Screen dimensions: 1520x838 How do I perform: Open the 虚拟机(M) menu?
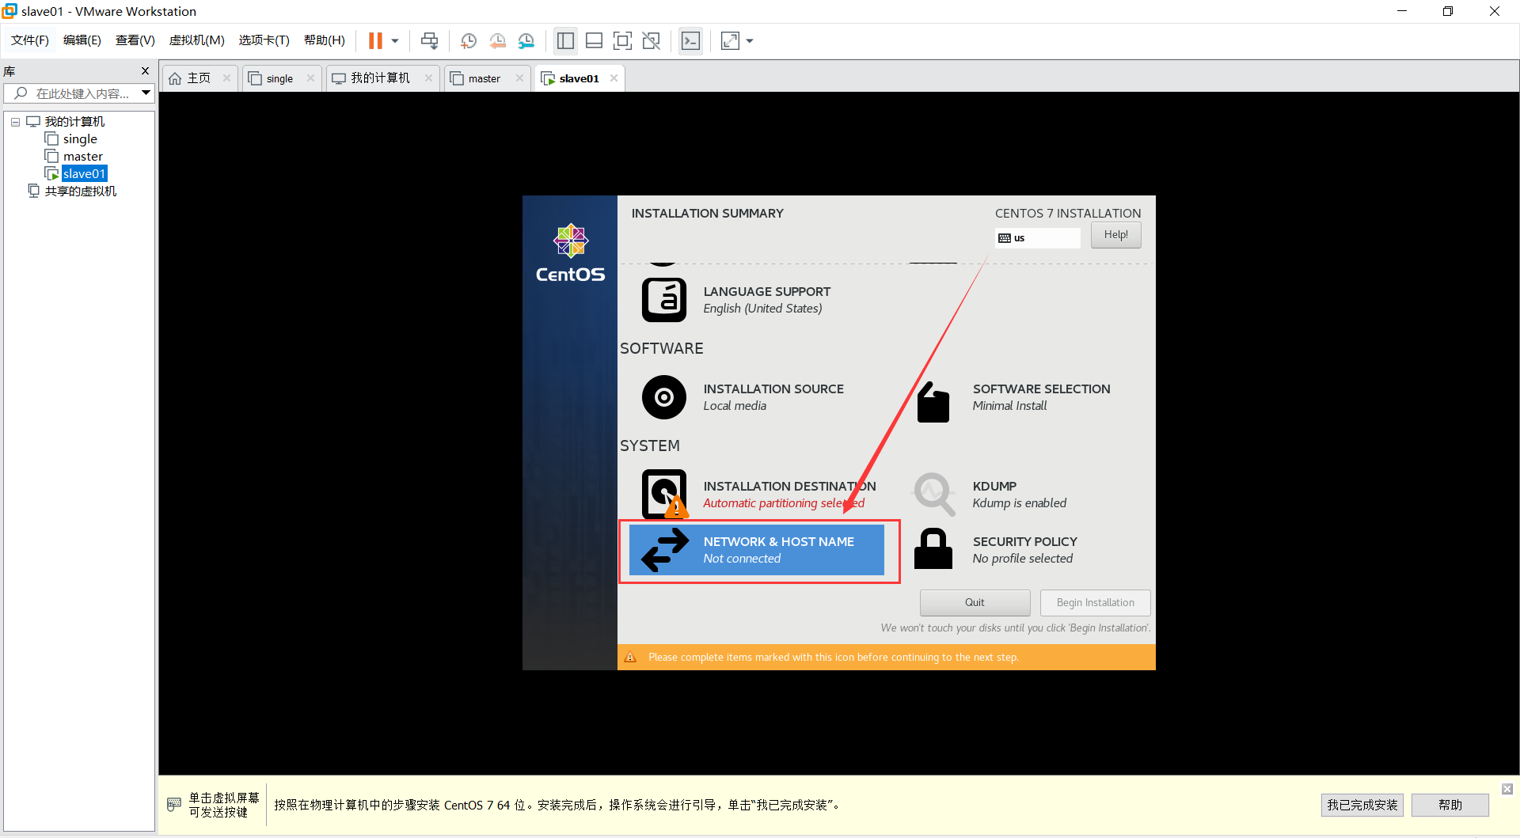[196, 40]
